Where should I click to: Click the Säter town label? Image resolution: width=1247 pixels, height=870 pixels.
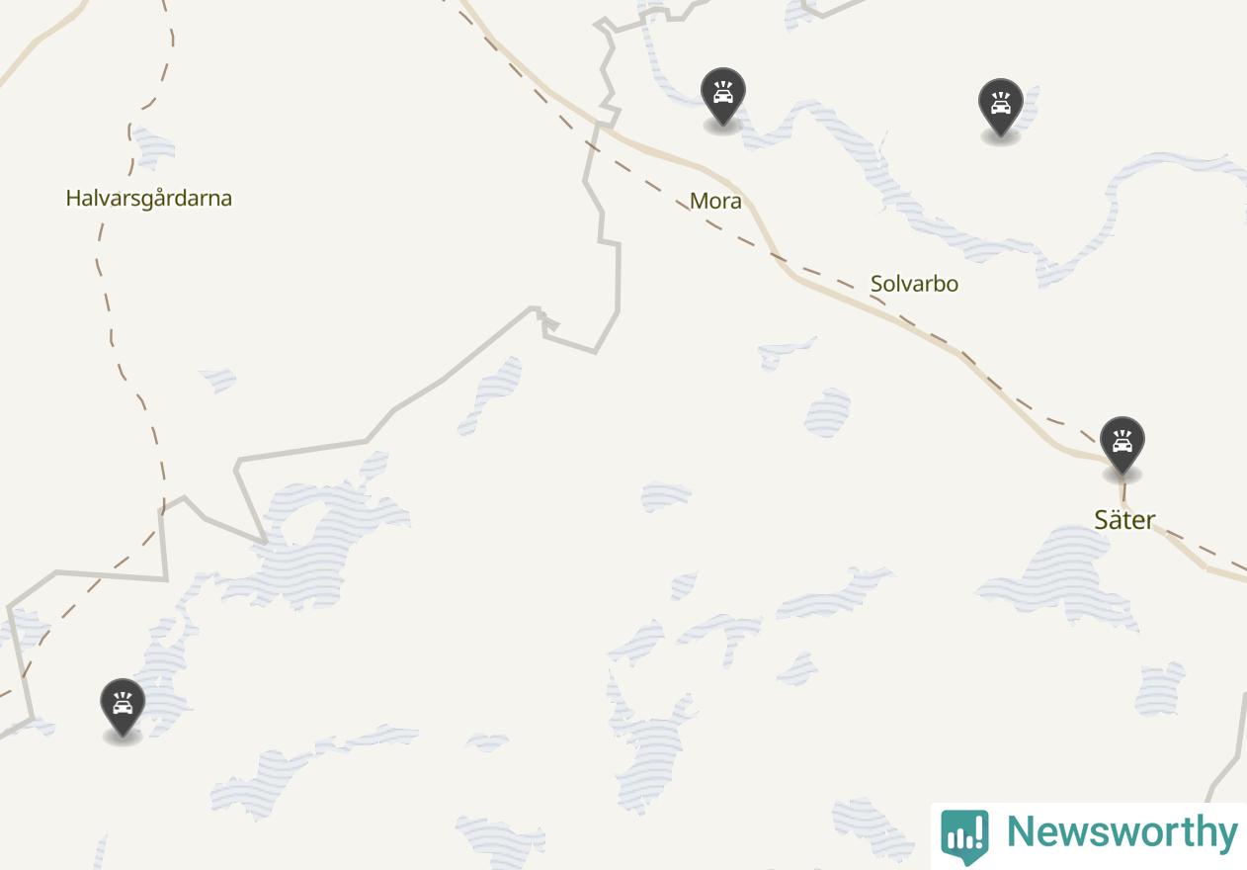tap(1124, 520)
